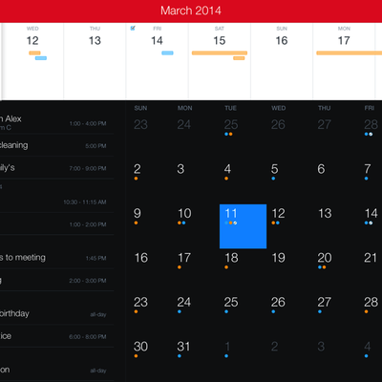The image size is (382, 382).
Task: Select March 21 in the month grid
Action: click(371, 258)
